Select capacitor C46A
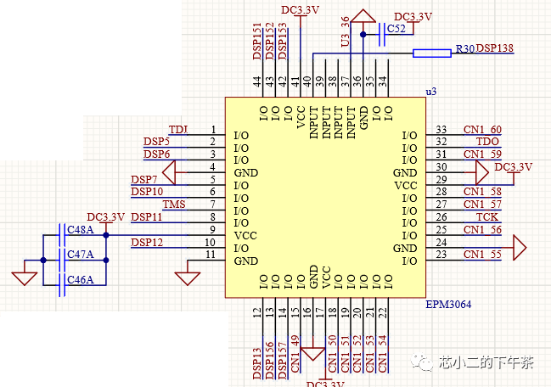This screenshot has width=551, height=387. 63,281
